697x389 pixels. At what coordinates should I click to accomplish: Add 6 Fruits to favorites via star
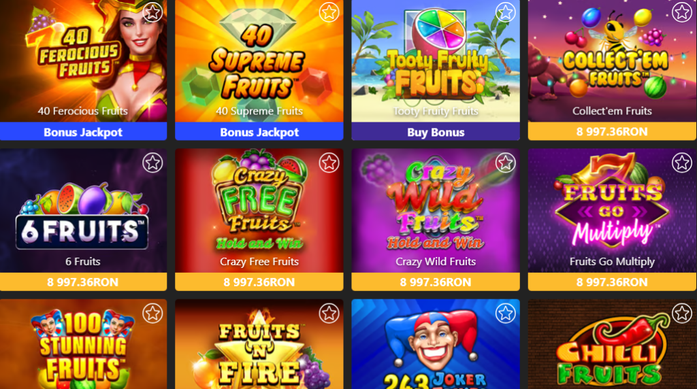pos(152,163)
